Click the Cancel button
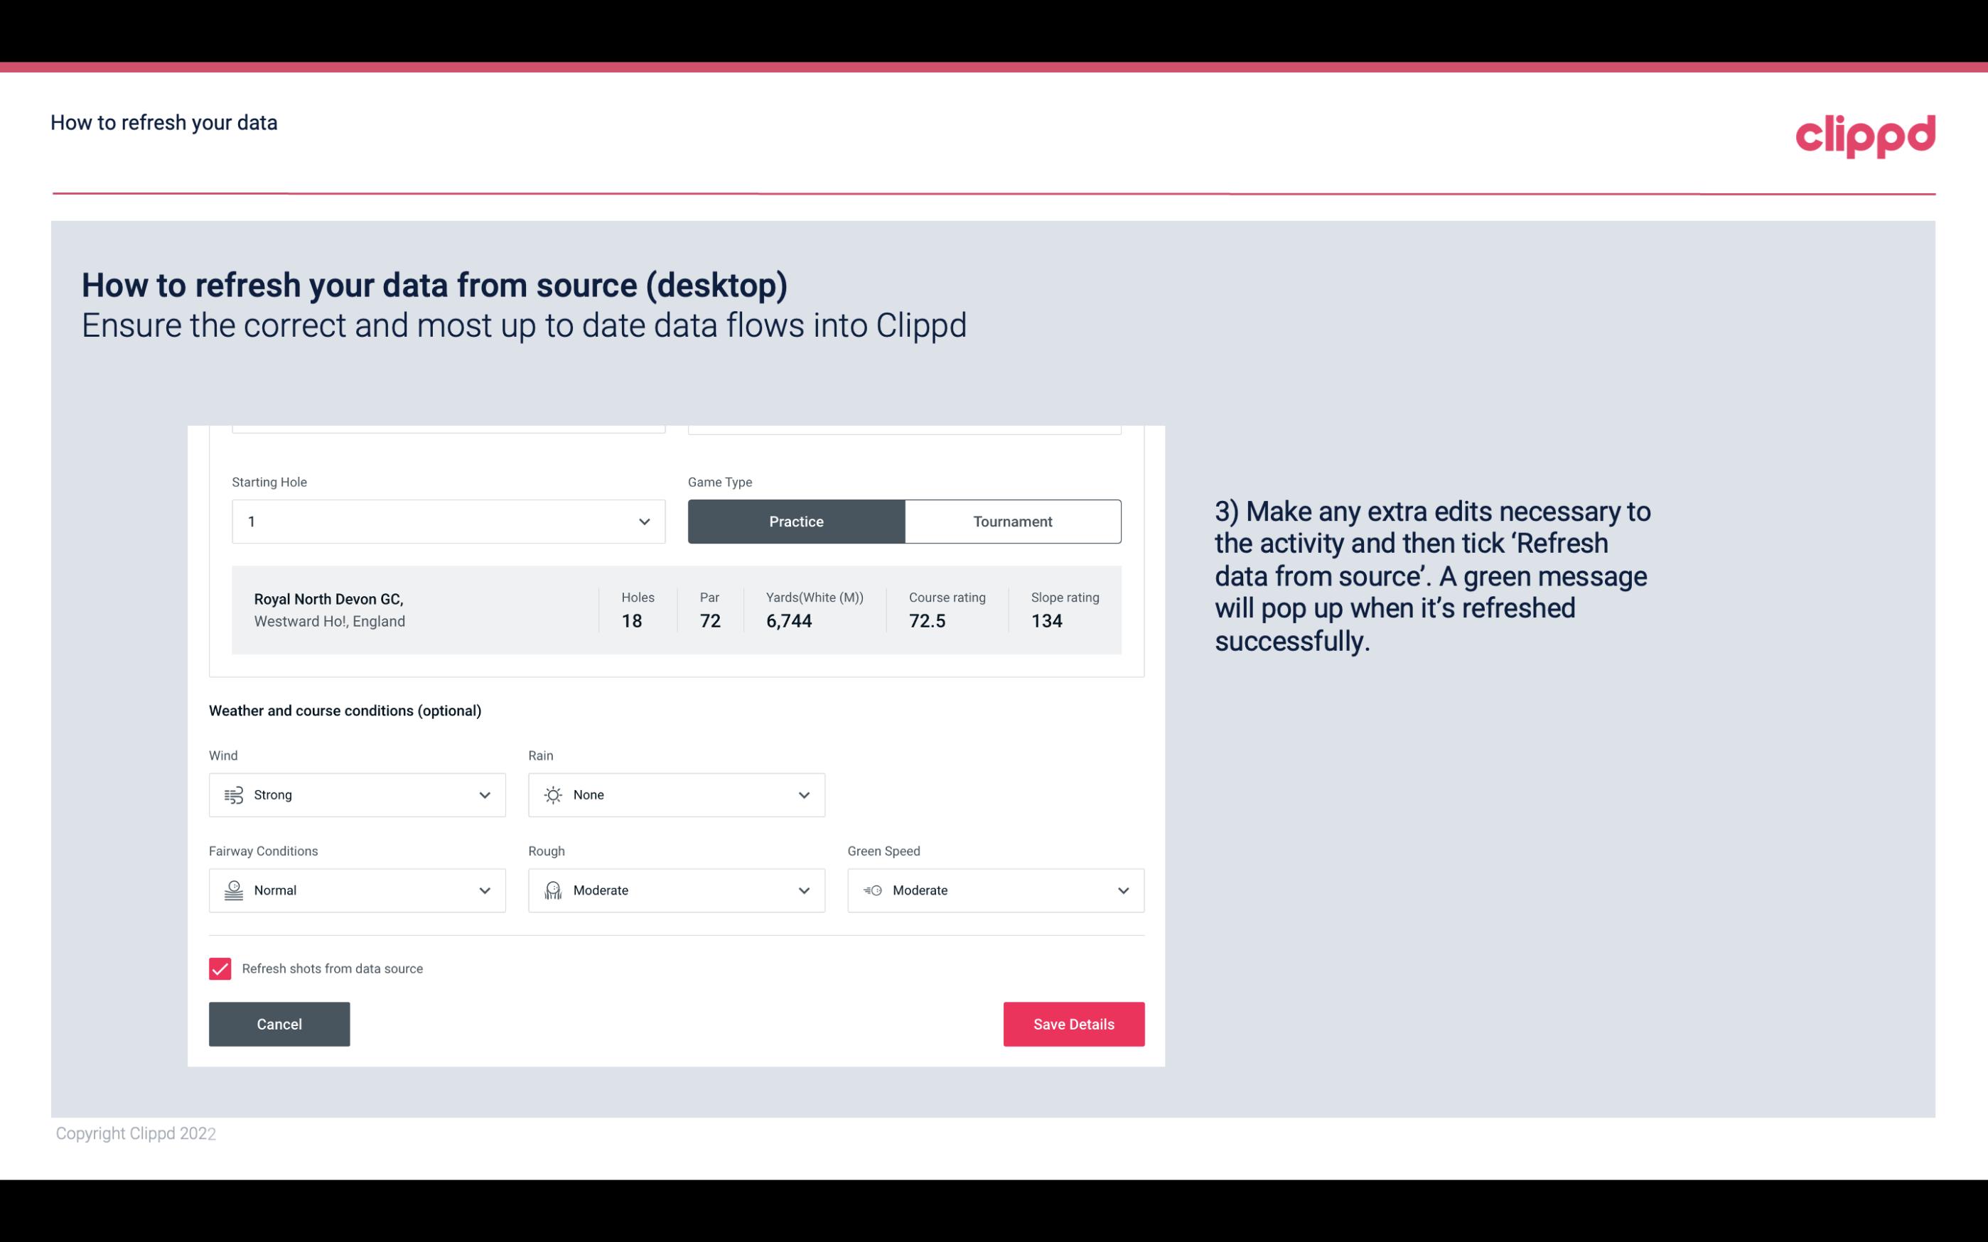The image size is (1988, 1242). click(279, 1025)
